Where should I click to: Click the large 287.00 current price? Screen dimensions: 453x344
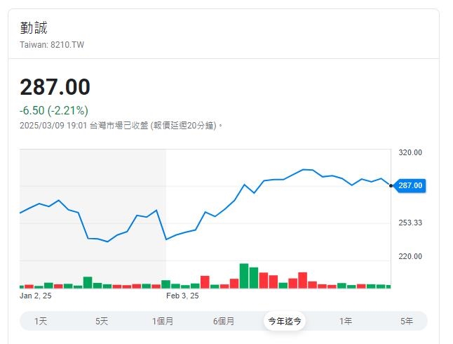(x=55, y=88)
